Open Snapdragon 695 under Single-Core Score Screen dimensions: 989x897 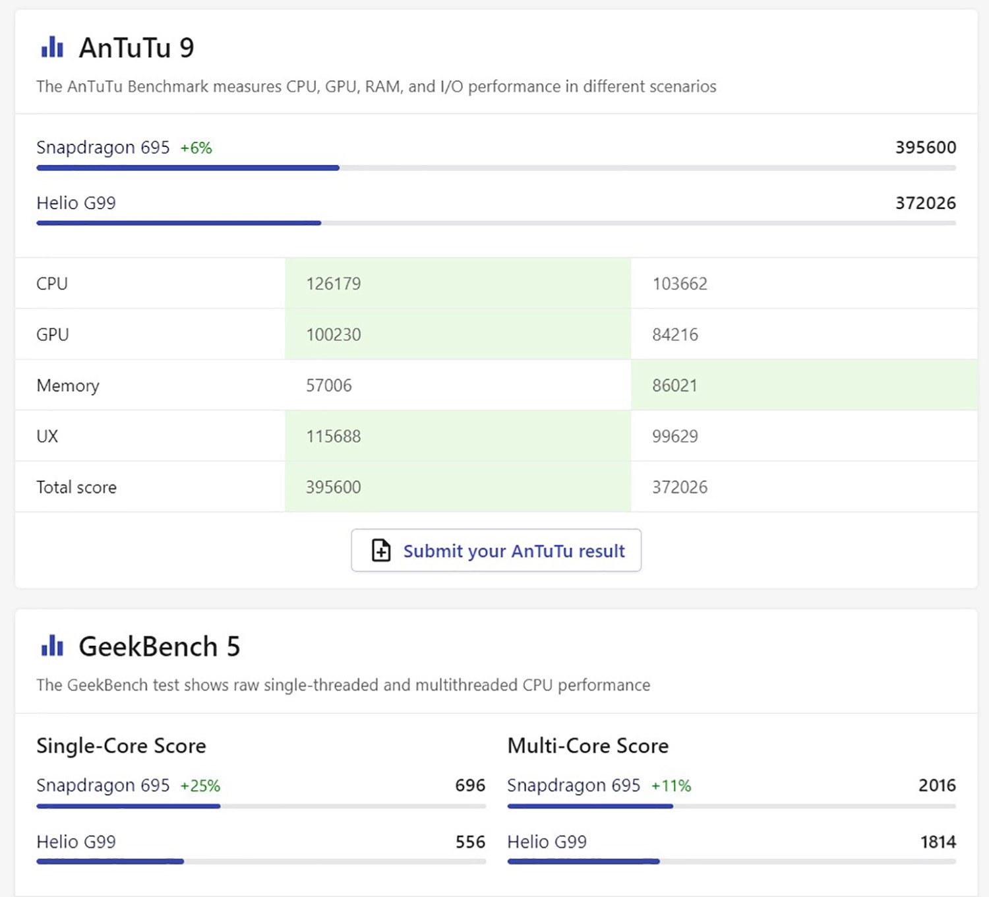pyautogui.click(x=103, y=785)
